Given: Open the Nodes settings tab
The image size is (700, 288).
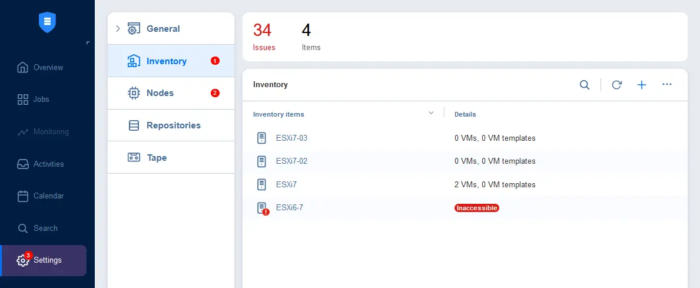Looking at the screenshot, I should coord(171,93).
